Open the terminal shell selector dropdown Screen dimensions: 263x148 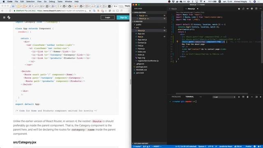[224, 97]
